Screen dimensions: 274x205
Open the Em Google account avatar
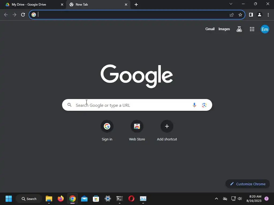[x=265, y=29]
